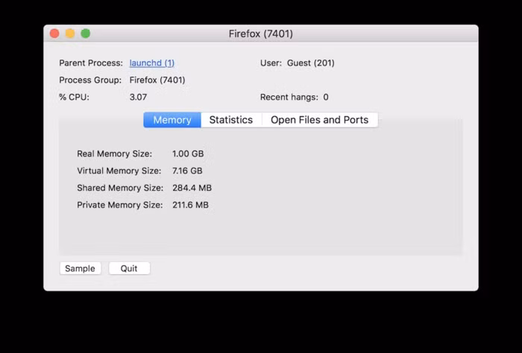Select the Shared Memory Size value 284.4 MB
Screen dimensions: 522x353
tap(192, 188)
